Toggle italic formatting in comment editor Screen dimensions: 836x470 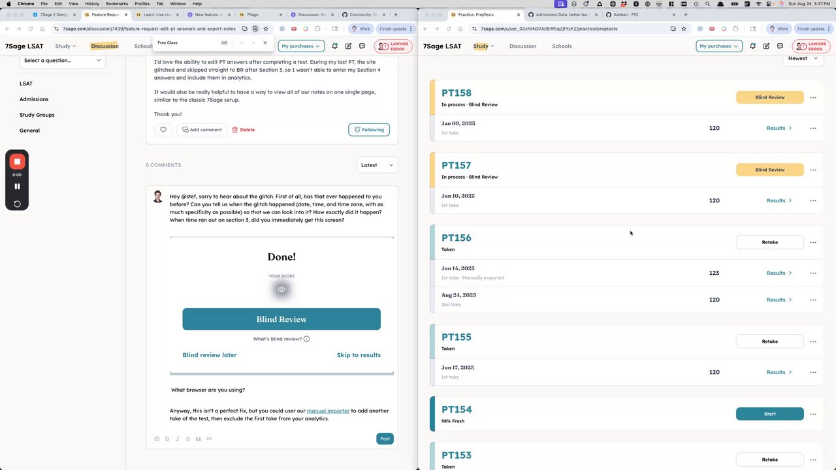[178, 439]
